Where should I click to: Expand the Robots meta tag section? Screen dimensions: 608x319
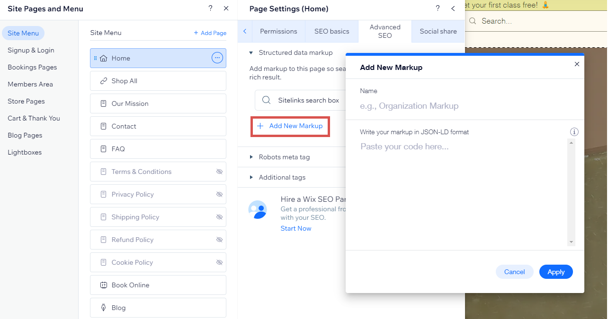pos(251,157)
